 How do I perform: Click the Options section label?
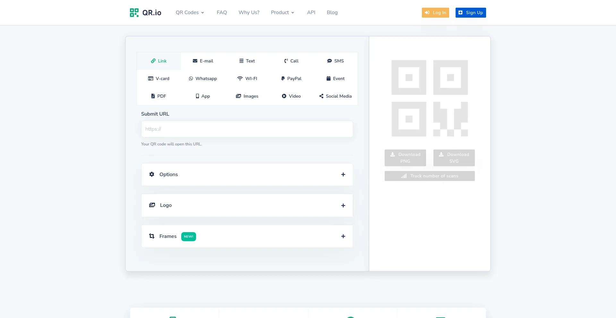[x=168, y=174]
